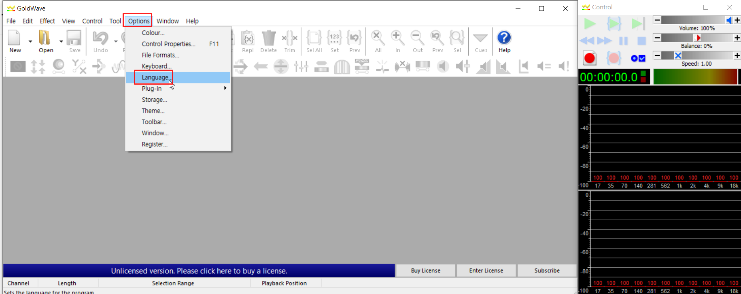Choose Colour in the Options menu

click(178, 33)
